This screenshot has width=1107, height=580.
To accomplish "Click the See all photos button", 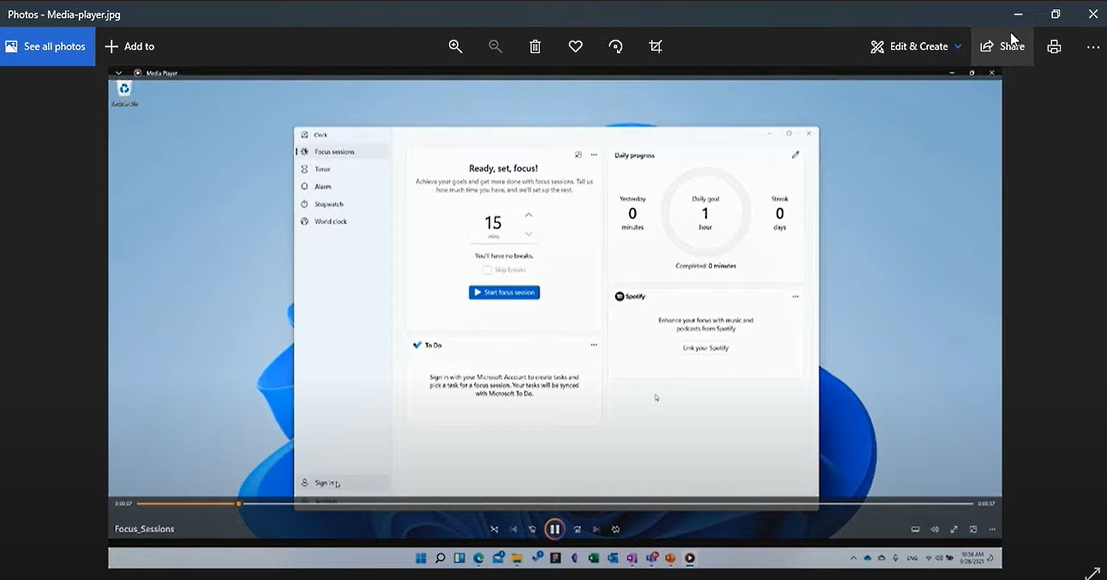I will [47, 46].
